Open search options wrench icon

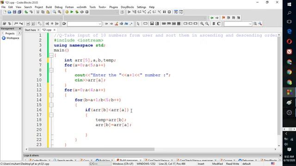[x=260, y=24]
